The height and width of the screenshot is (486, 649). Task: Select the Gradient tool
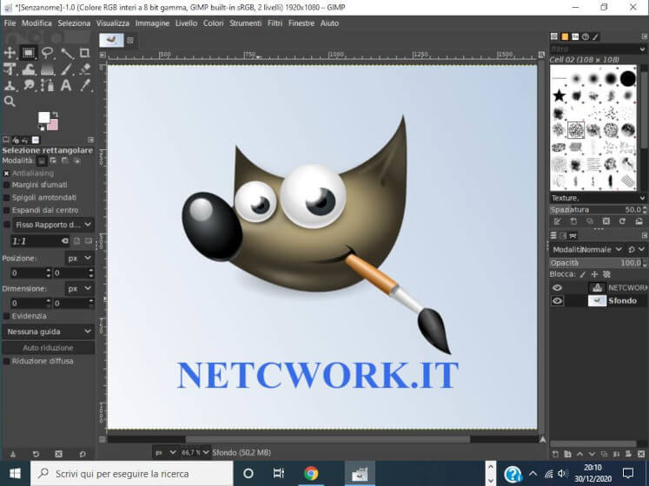48,69
